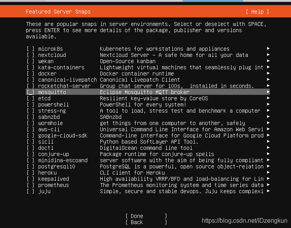Toggle the sabnzbd checkbox
The height and width of the screenshot is (228, 291).
click(x=30, y=117)
